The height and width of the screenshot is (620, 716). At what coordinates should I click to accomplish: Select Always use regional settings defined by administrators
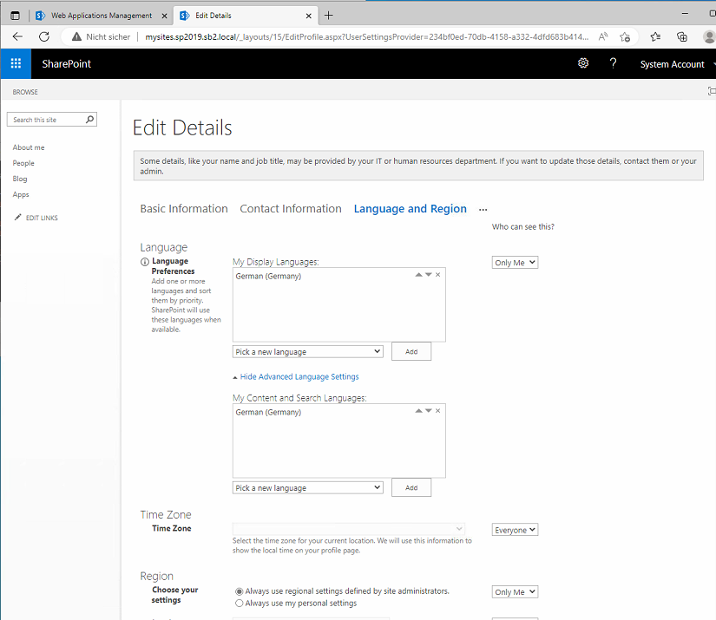click(239, 591)
